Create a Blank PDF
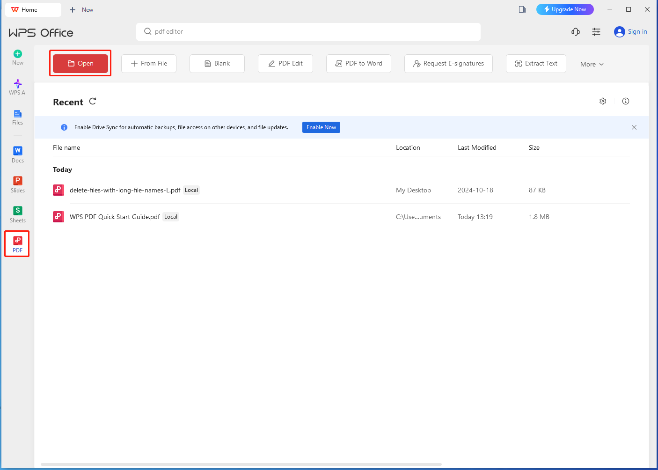This screenshot has width=658, height=470. pyautogui.click(x=217, y=64)
